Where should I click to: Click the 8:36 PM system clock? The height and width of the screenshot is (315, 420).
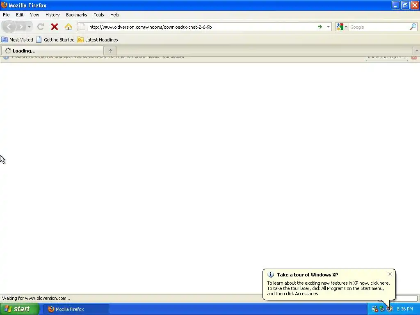click(405, 309)
